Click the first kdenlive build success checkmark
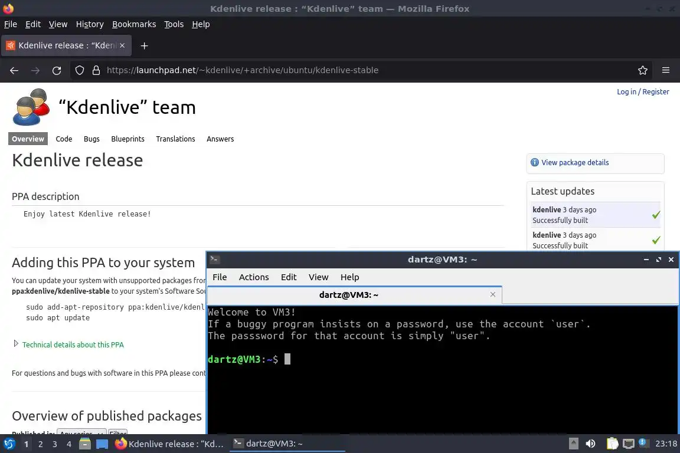This screenshot has height=453, width=680. [x=656, y=215]
